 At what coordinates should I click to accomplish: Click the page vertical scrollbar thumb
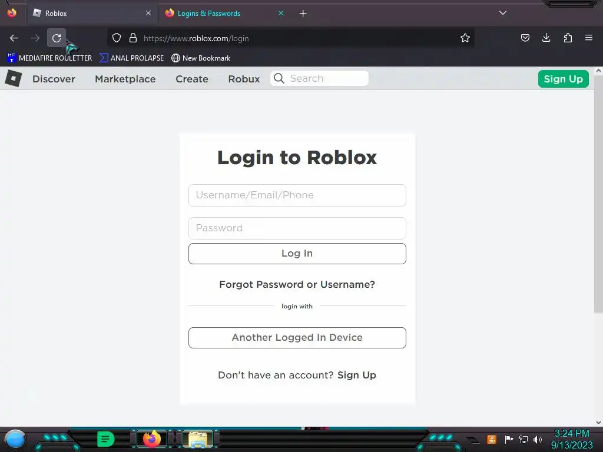click(598, 194)
